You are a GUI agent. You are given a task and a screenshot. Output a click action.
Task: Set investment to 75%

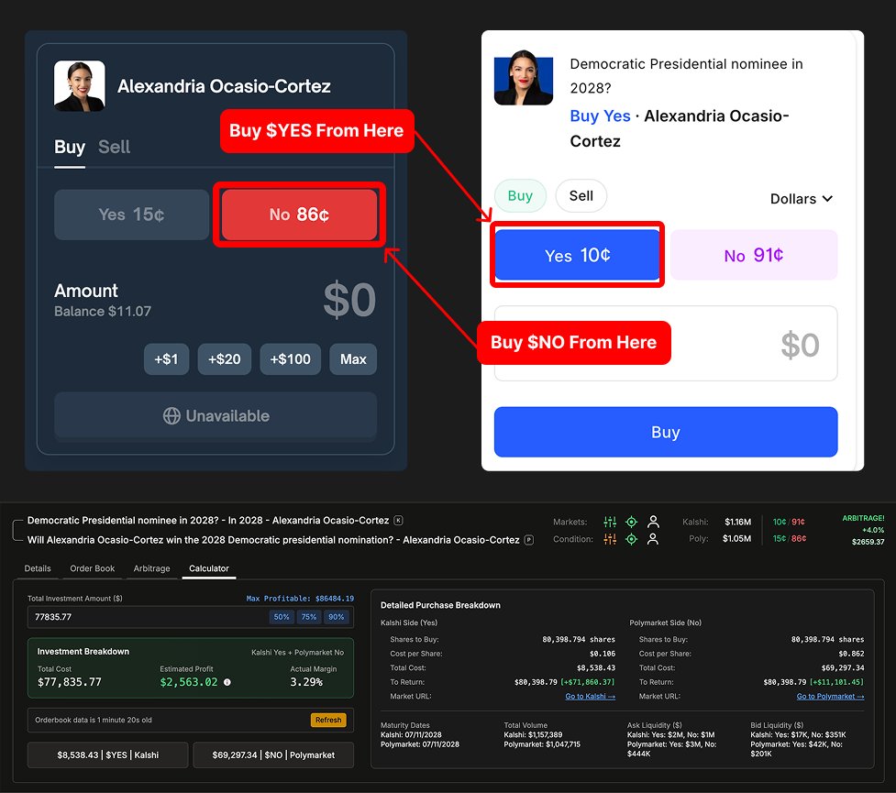click(308, 617)
